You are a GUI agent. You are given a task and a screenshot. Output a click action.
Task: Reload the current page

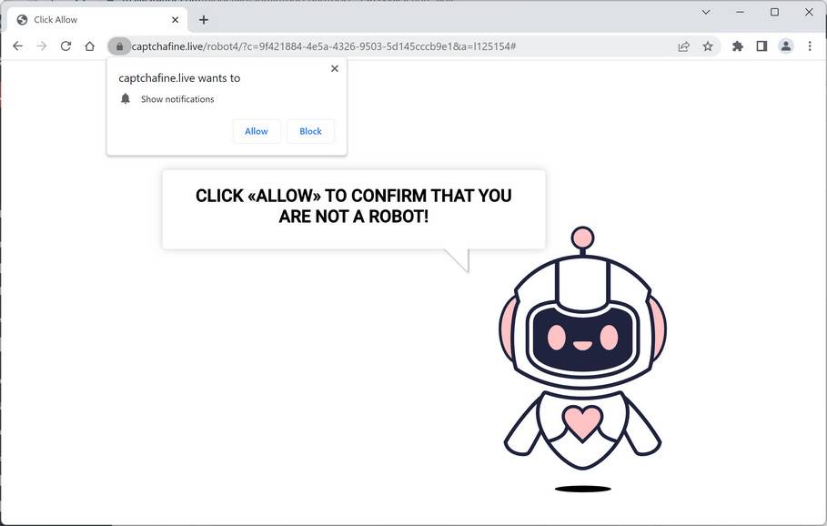pos(65,46)
